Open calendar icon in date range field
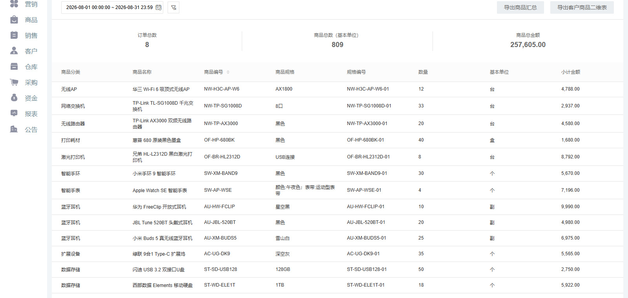Image resolution: width=628 pixels, height=298 pixels. click(159, 7)
